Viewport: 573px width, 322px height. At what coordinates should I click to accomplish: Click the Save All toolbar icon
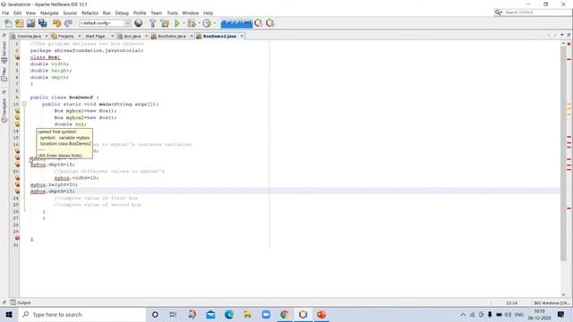click(43, 23)
